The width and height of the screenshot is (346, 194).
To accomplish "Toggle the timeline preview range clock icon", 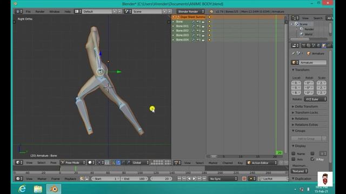I will tap(82, 178).
